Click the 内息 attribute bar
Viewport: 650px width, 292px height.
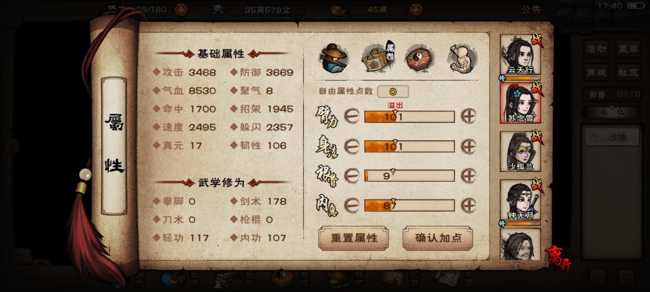click(409, 205)
